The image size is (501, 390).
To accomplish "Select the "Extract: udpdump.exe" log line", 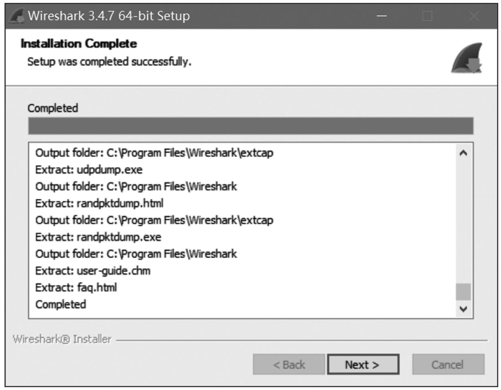I will click(x=89, y=170).
